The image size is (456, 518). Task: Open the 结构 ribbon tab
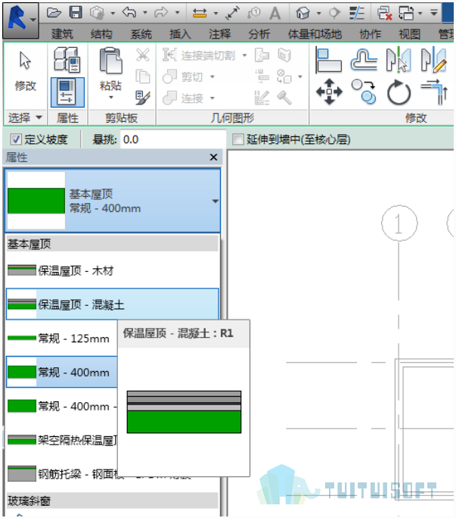click(x=101, y=33)
